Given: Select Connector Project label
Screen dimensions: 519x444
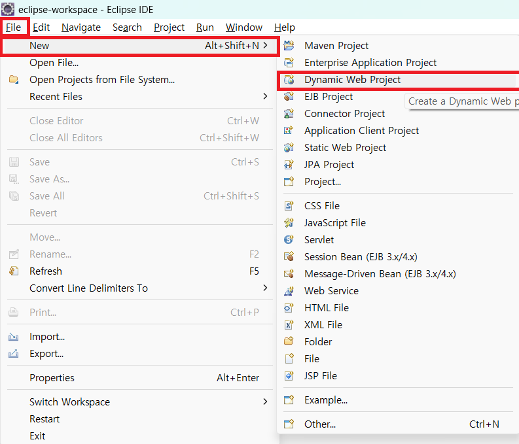Looking at the screenshot, I should [x=344, y=114].
